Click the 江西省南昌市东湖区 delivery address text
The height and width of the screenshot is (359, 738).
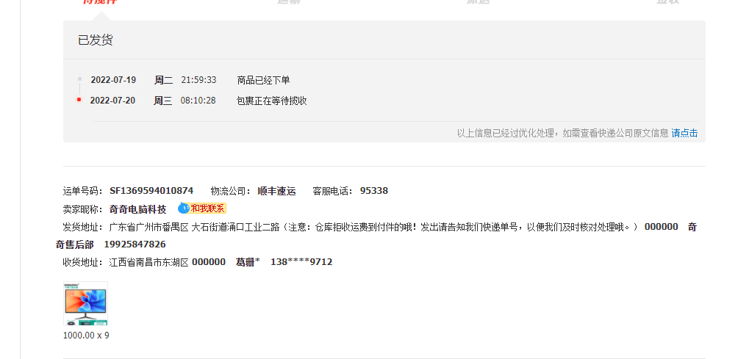(148, 262)
